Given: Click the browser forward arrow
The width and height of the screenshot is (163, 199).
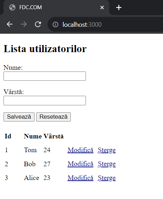Looking at the screenshot, I should (24, 24).
